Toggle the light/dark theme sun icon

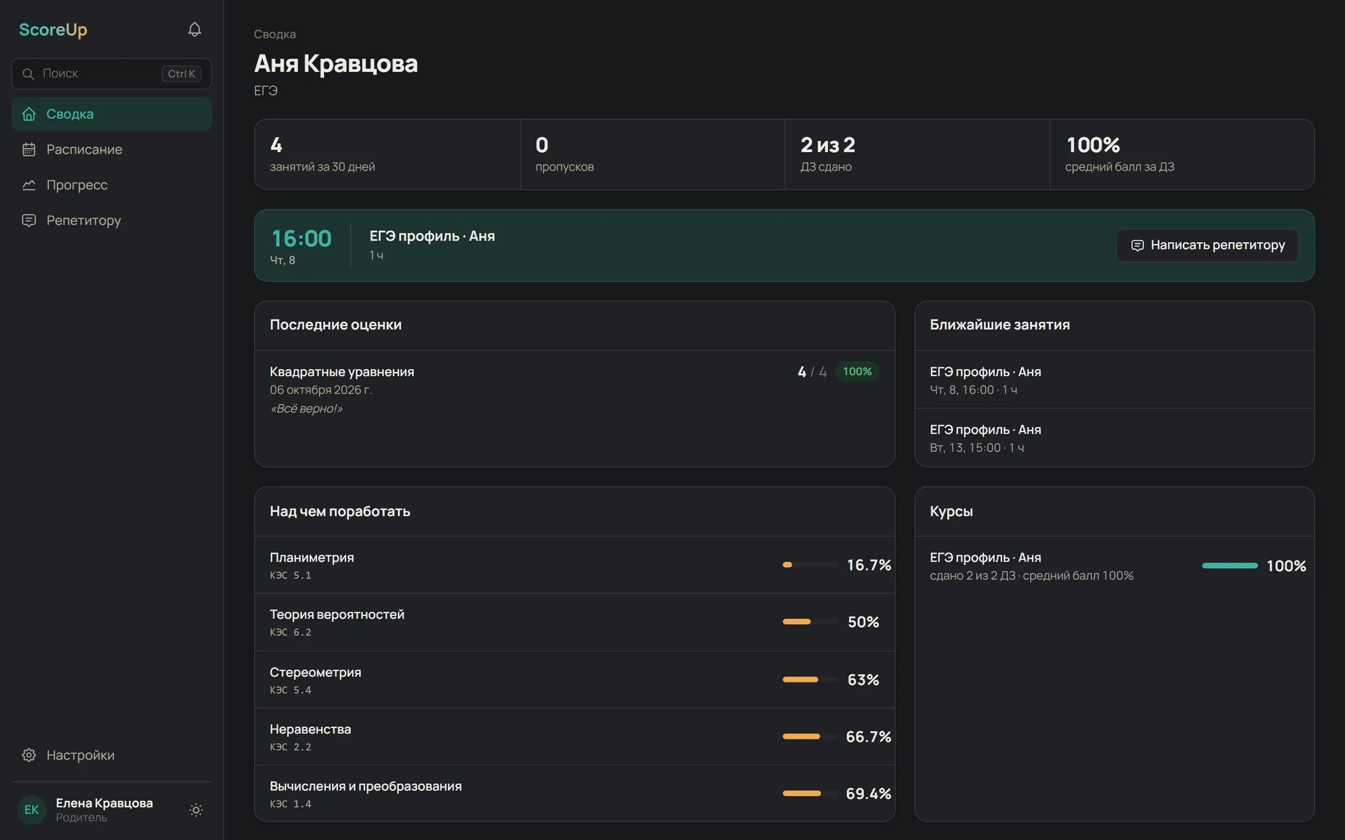click(x=196, y=810)
